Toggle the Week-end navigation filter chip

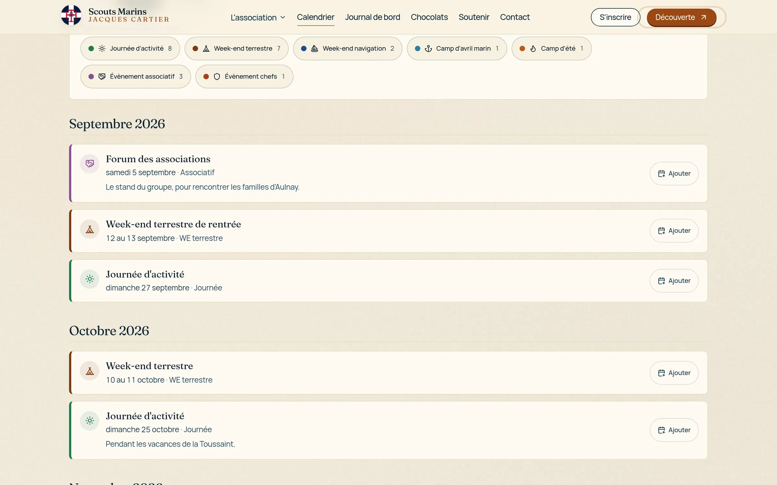347,48
